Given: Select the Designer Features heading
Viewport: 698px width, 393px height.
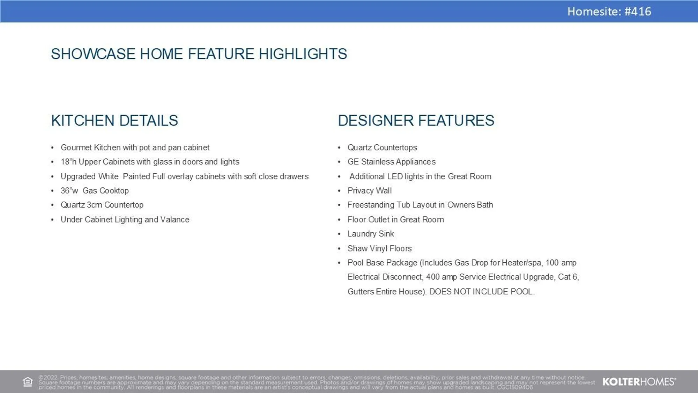Looking at the screenshot, I should pyautogui.click(x=416, y=121).
